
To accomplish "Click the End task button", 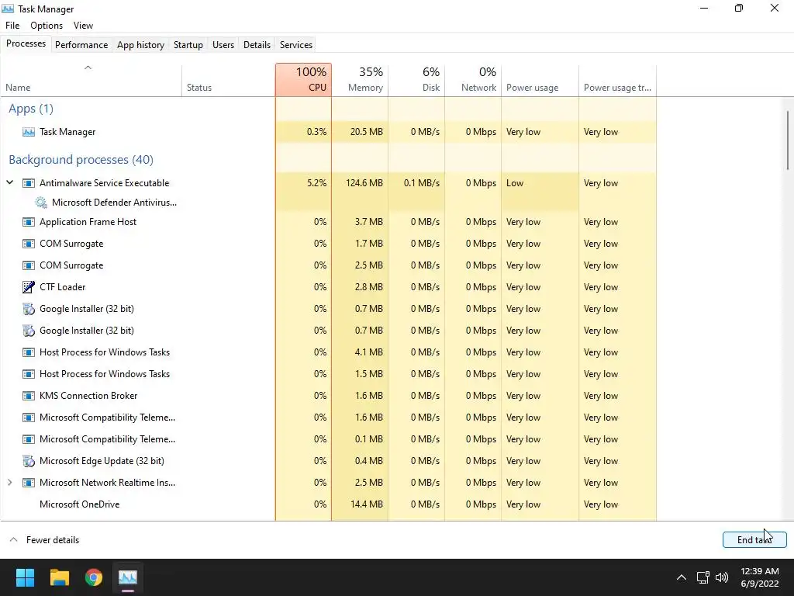I will click(754, 540).
